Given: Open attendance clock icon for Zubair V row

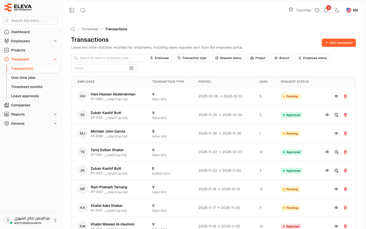Looking at the screenshot, I should (336, 115).
